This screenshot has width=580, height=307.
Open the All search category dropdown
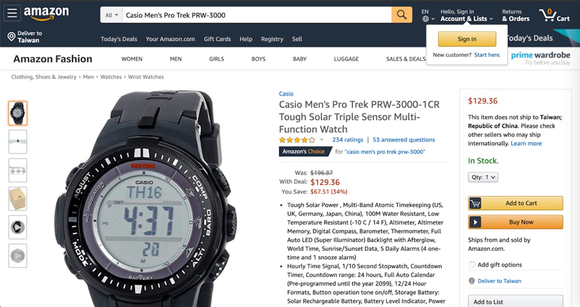(x=112, y=15)
